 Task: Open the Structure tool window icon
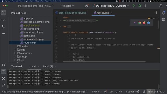3,27
